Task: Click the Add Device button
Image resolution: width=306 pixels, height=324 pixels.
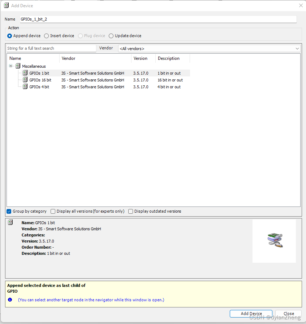Action: (251, 314)
